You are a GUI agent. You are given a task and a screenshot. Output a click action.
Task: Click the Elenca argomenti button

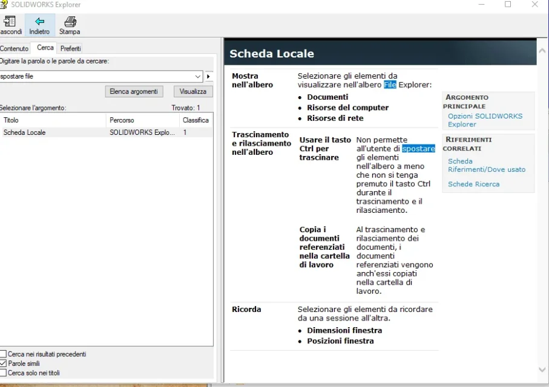click(134, 91)
